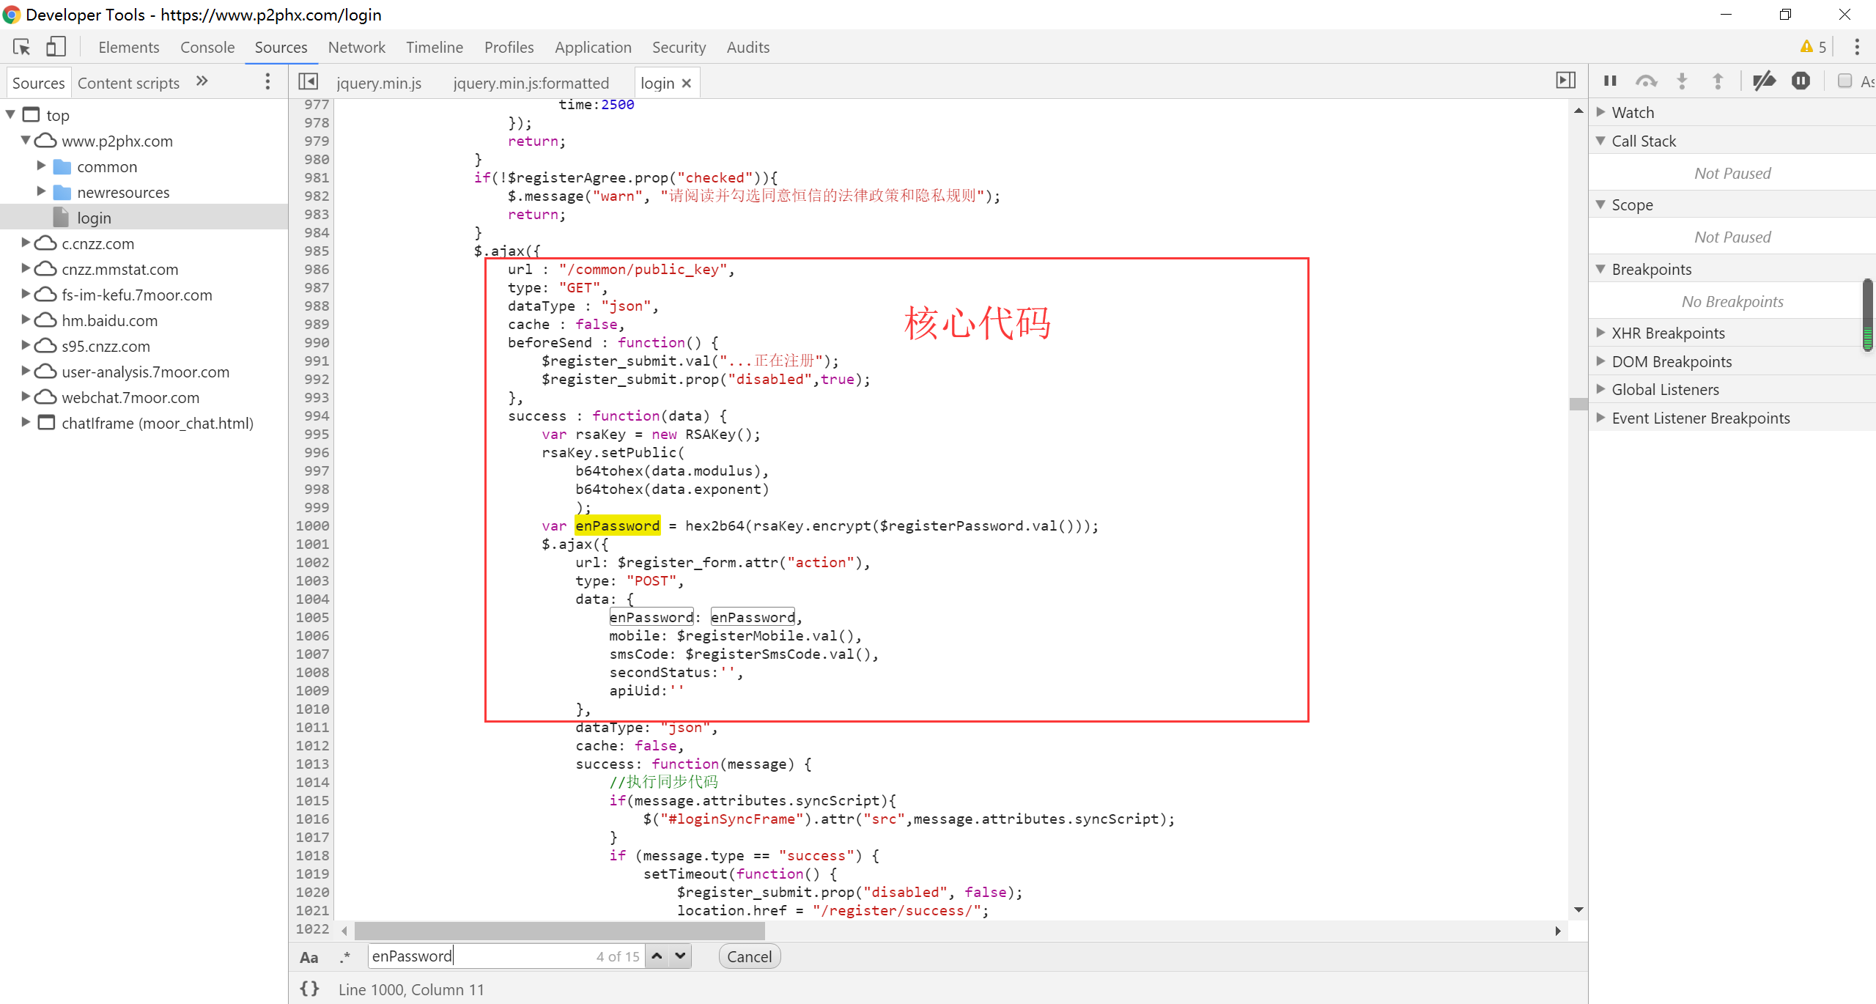
Task: Open the jquery.min.js file tab
Action: (379, 83)
